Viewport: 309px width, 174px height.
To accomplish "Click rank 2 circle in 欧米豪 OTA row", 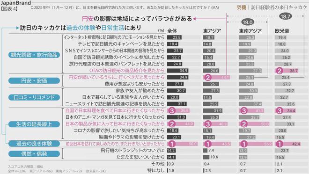I will point(280,71).
